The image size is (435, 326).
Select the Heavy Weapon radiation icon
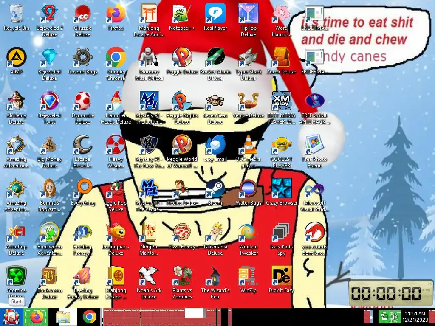116,152
